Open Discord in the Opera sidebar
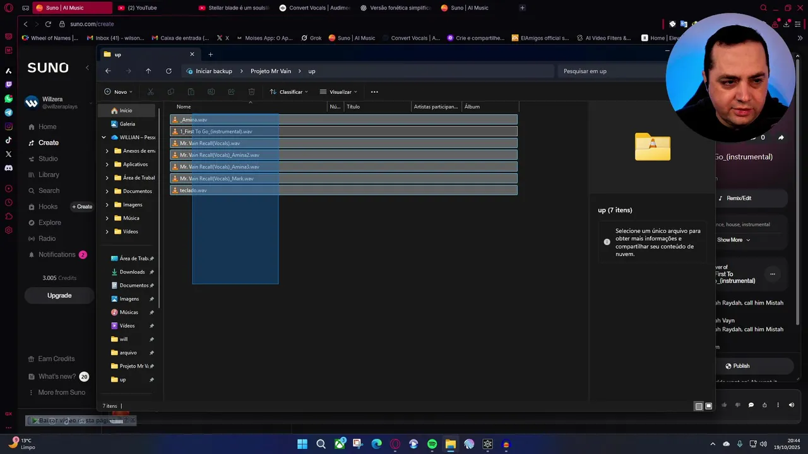808x454 pixels. coord(8,168)
